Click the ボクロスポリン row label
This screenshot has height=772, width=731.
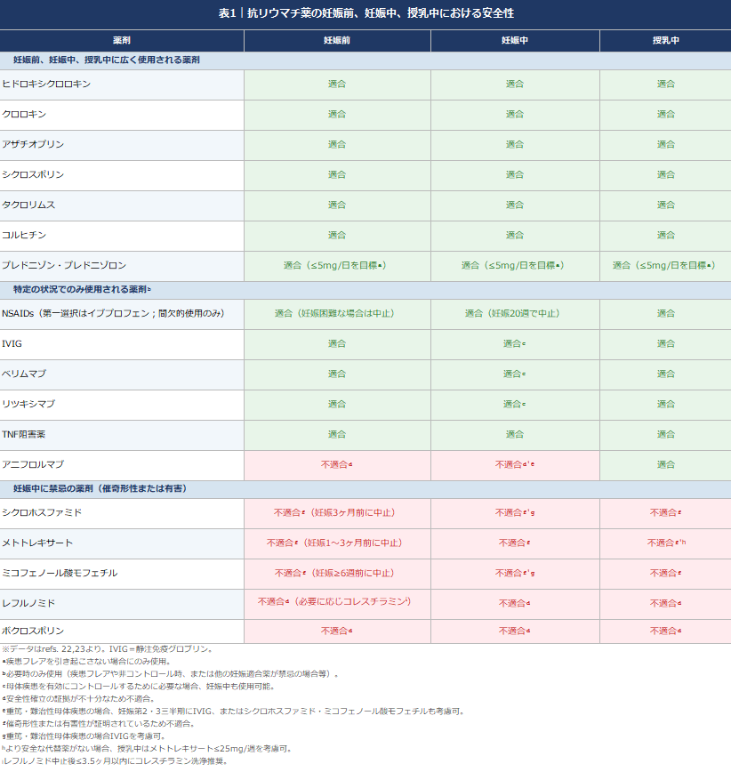33,631
